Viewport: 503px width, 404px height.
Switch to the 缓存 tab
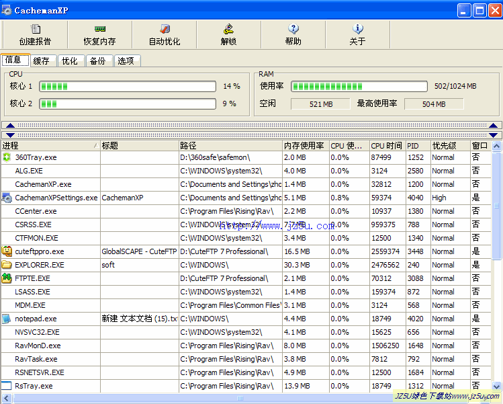click(44, 60)
